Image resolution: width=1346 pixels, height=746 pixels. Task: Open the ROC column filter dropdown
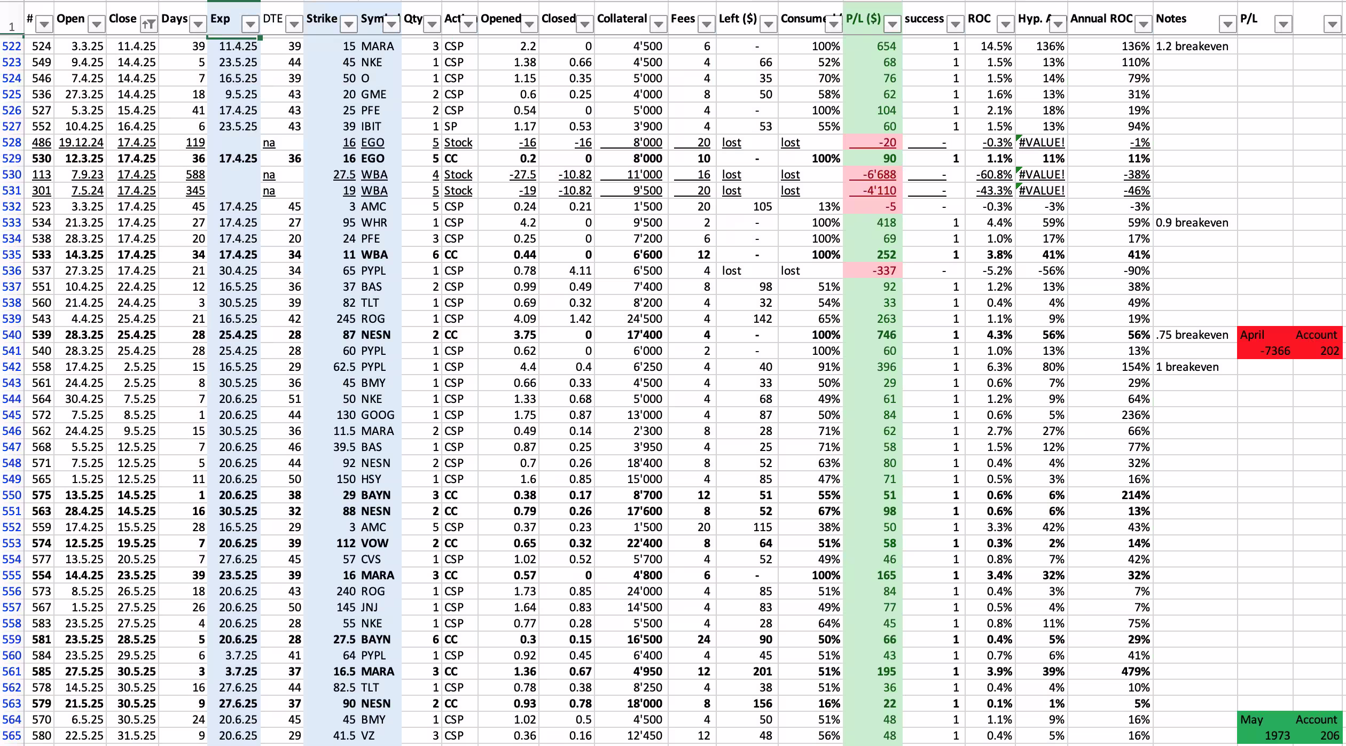[x=1005, y=24]
